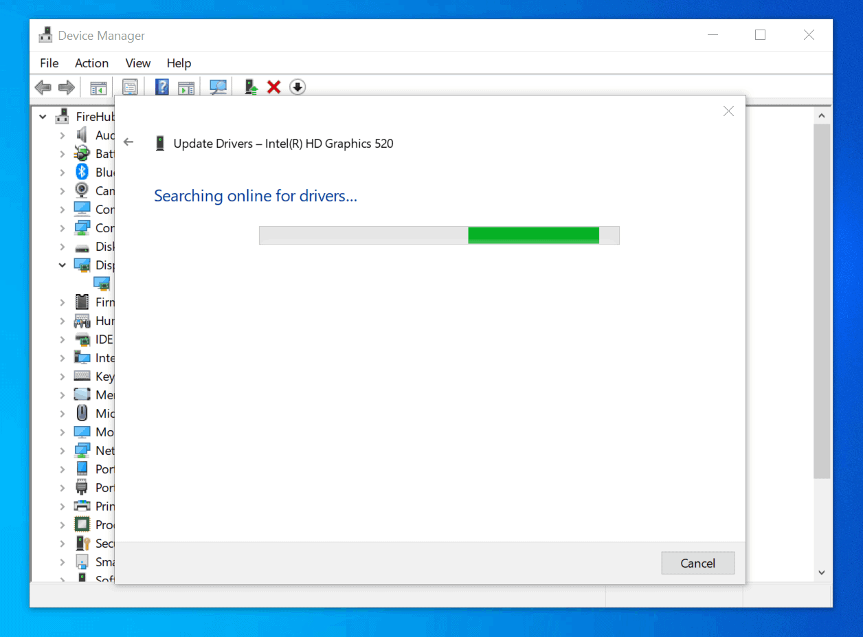
Task: Click the Cameras category icon
Action: coord(81,190)
